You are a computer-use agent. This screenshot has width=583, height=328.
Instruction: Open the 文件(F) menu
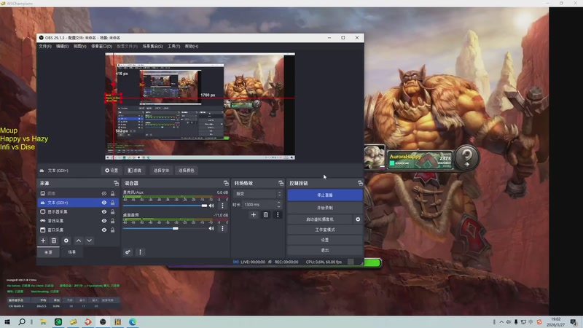[x=45, y=46]
